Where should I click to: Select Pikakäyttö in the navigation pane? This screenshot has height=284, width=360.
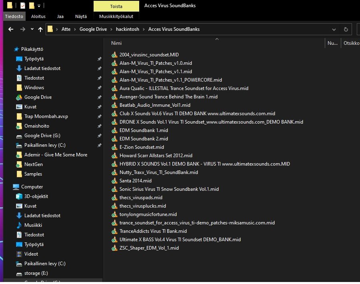32,49
